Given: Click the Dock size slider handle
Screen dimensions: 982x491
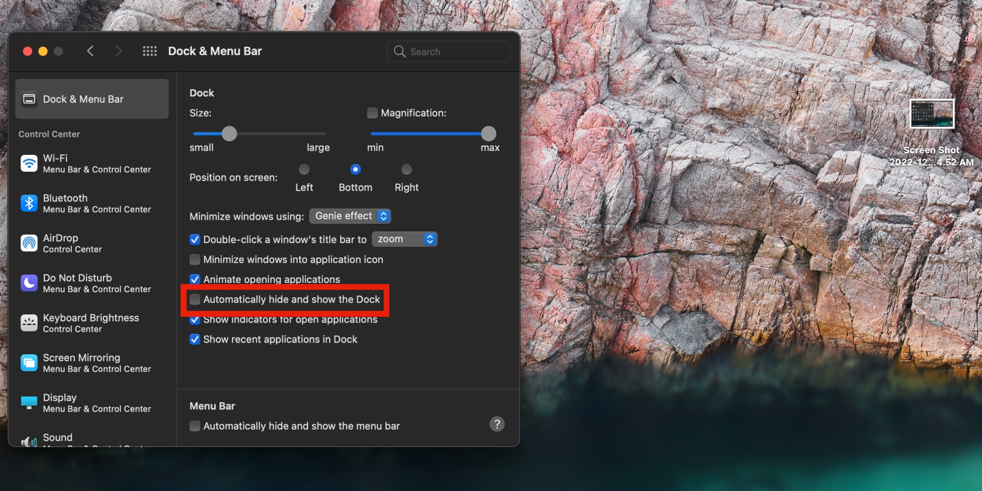Looking at the screenshot, I should tap(230, 134).
